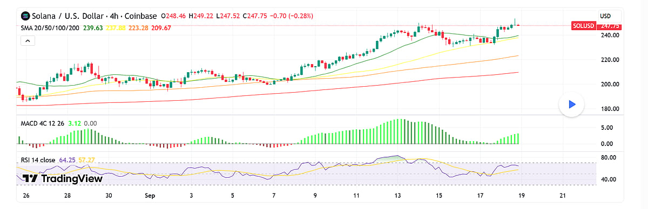Click the 180.00 price axis label
This screenshot has height=209, width=648.
610,109
